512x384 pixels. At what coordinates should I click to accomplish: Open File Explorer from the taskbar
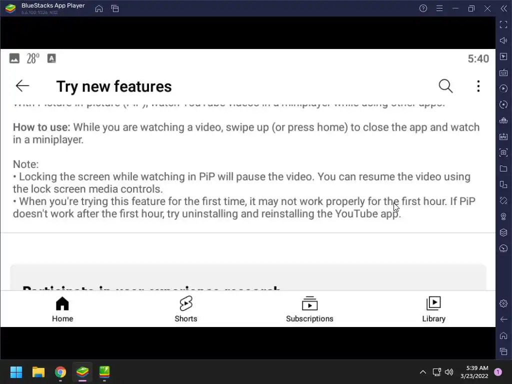pyautogui.click(x=38, y=372)
